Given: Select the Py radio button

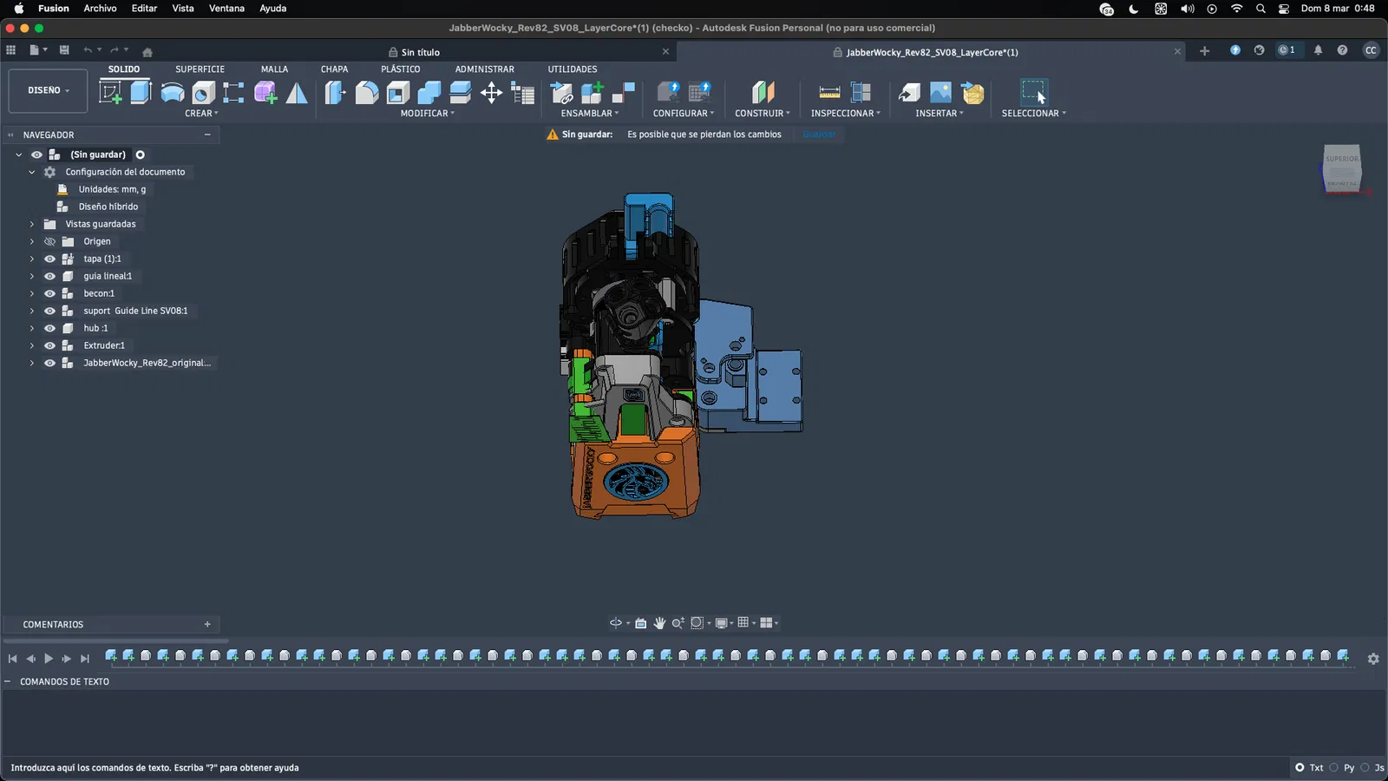Looking at the screenshot, I should click(x=1334, y=767).
